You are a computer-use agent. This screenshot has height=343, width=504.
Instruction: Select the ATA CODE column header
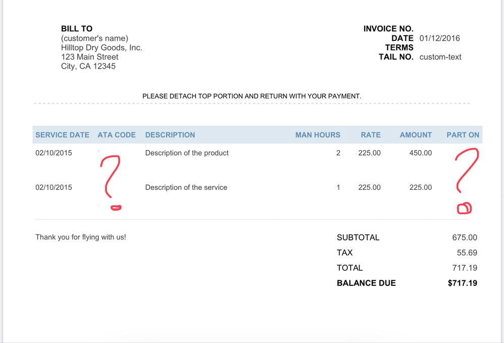point(117,135)
